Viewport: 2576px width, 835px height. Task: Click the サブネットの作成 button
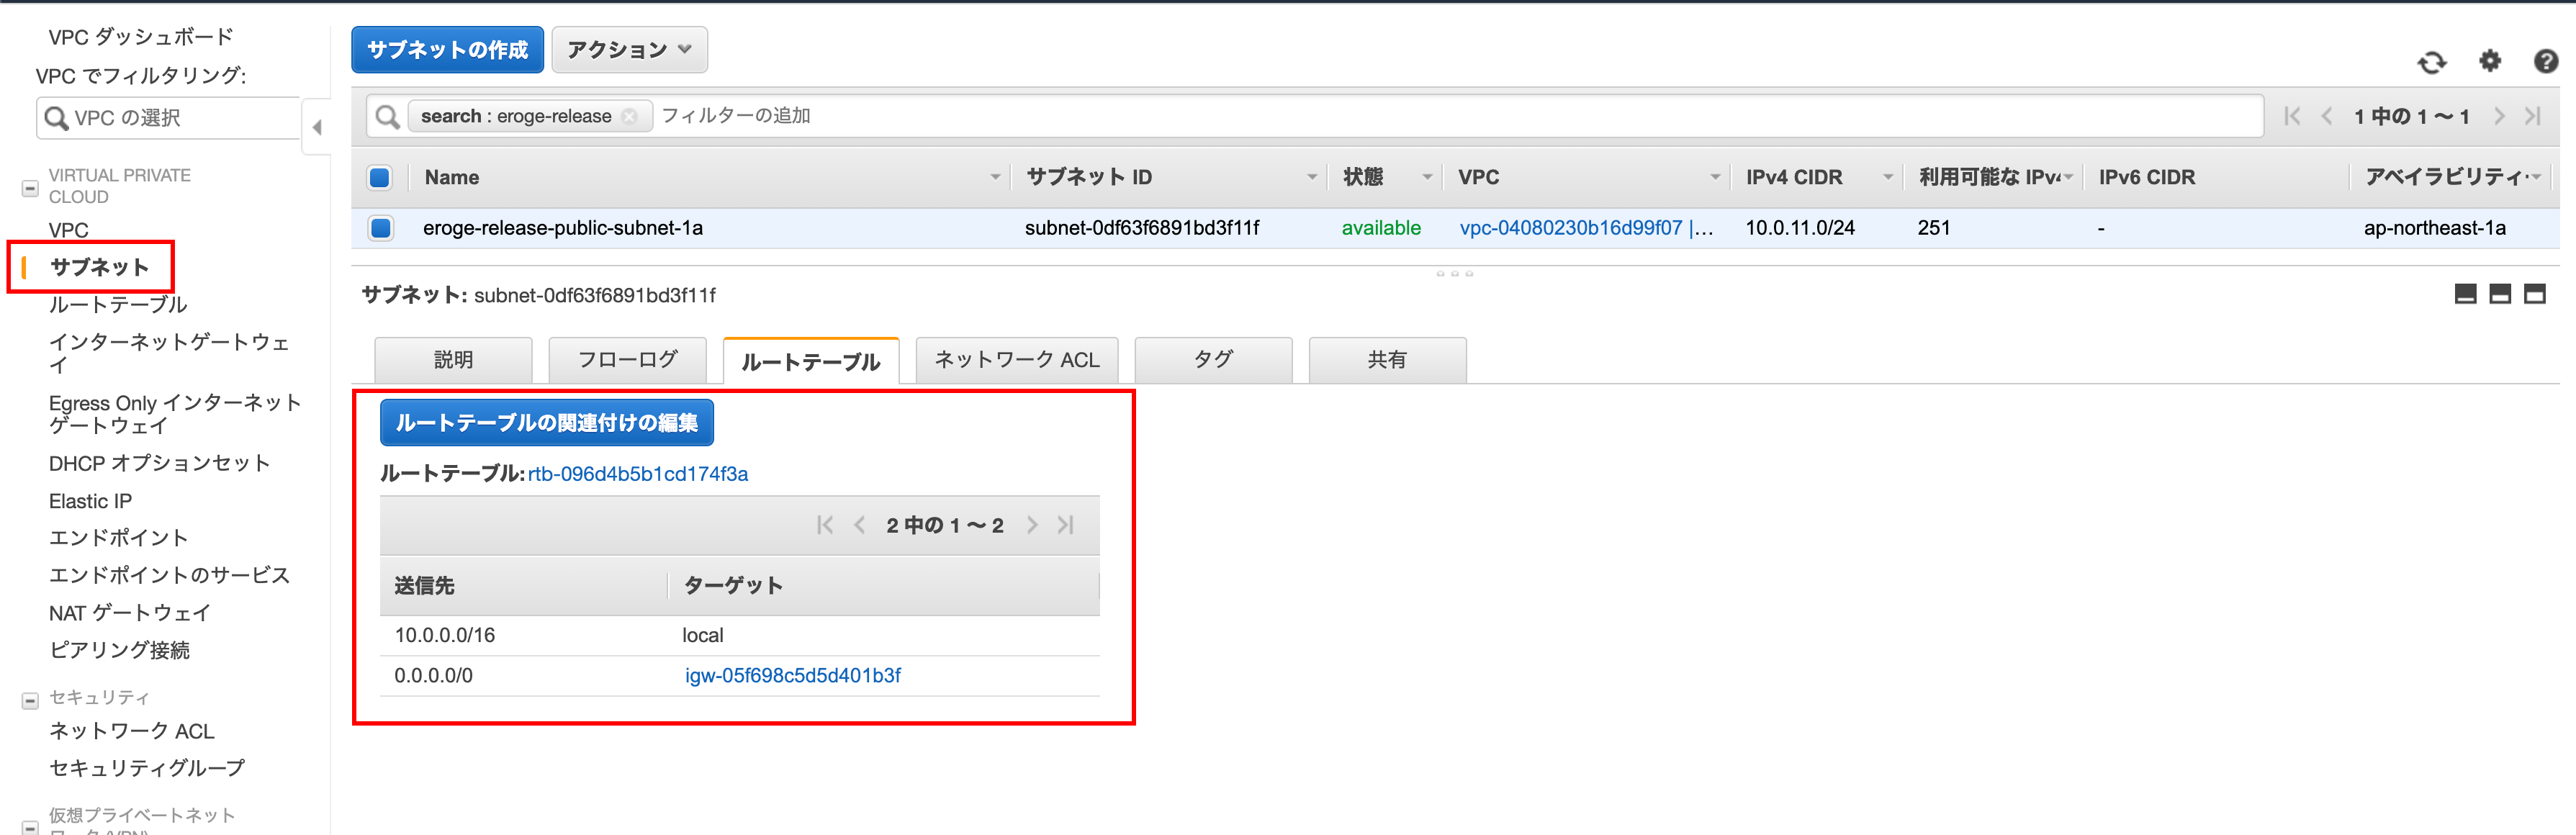click(447, 50)
